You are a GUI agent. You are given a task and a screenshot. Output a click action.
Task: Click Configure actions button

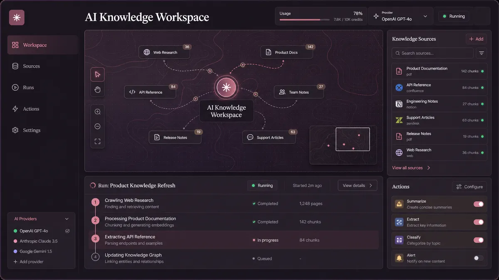click(469, 187)
